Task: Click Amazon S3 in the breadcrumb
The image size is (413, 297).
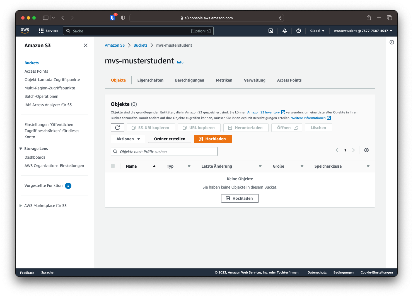Action: tap(115, 45)
